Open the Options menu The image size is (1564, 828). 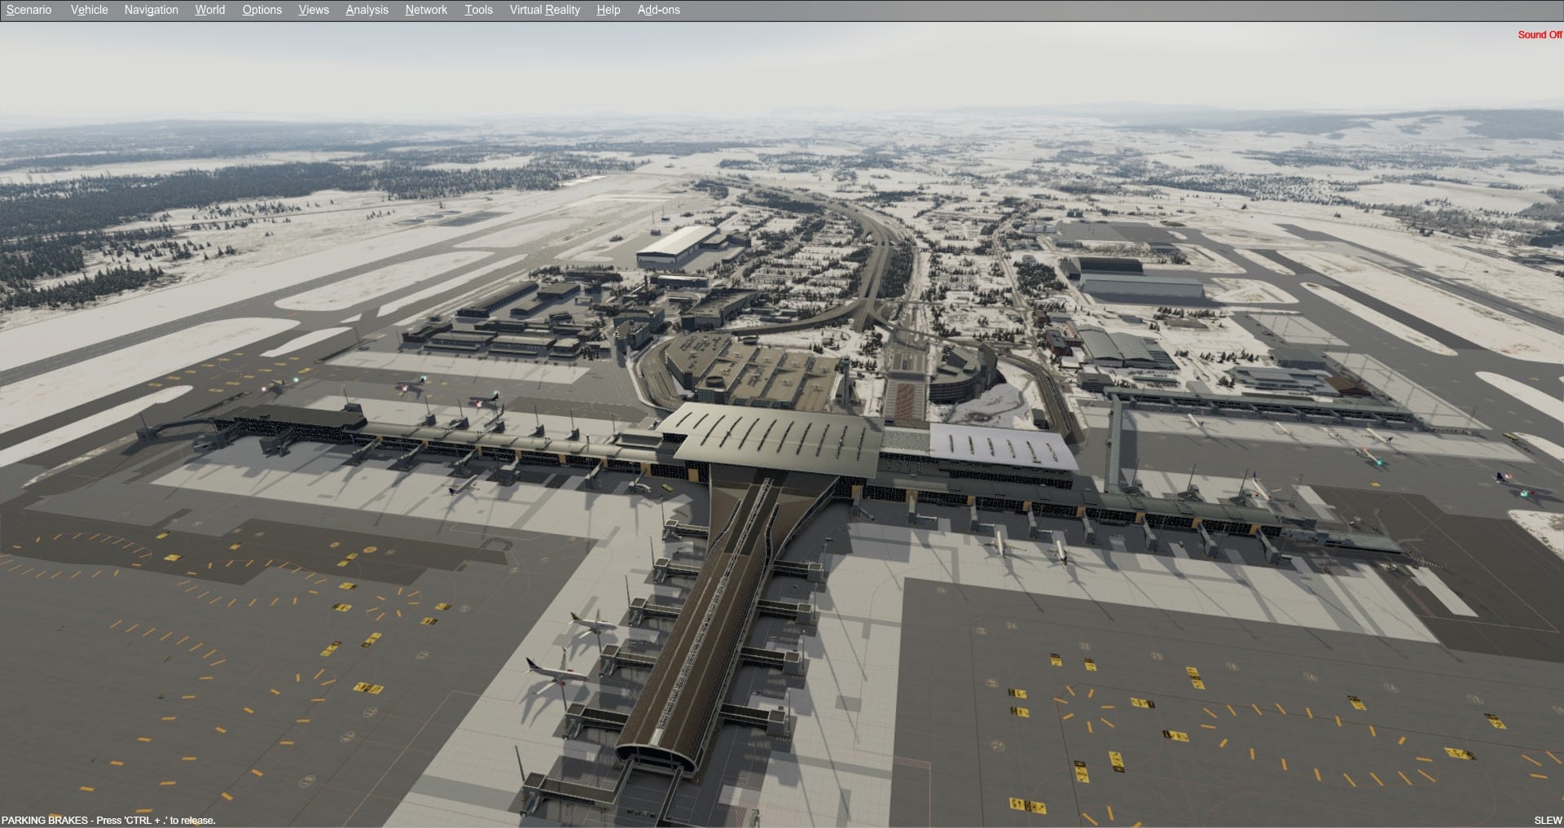click(261, 10)
